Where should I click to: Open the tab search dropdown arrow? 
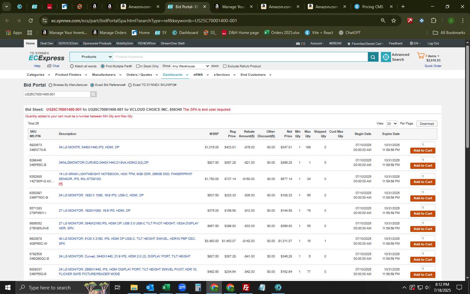click(7, 7)
